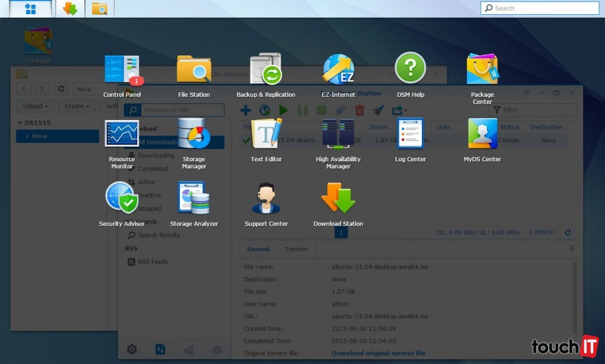Expand the Upload dropdown in File Station
Image resolution: width=605 pixels, height=364 pixels.
tap(35, 106)
